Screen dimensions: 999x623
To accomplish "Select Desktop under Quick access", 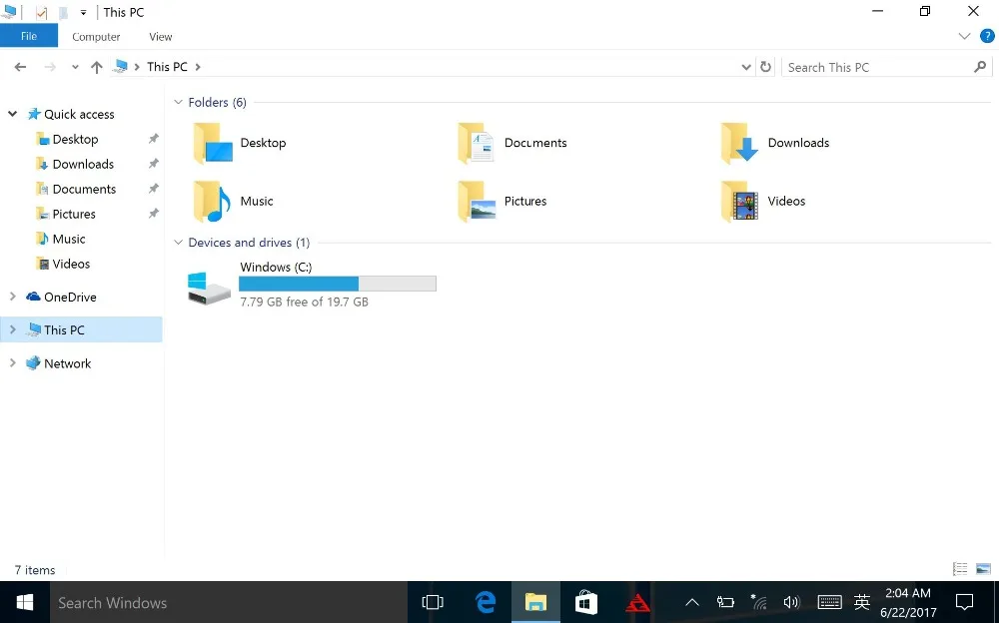I will pos(75,139).
